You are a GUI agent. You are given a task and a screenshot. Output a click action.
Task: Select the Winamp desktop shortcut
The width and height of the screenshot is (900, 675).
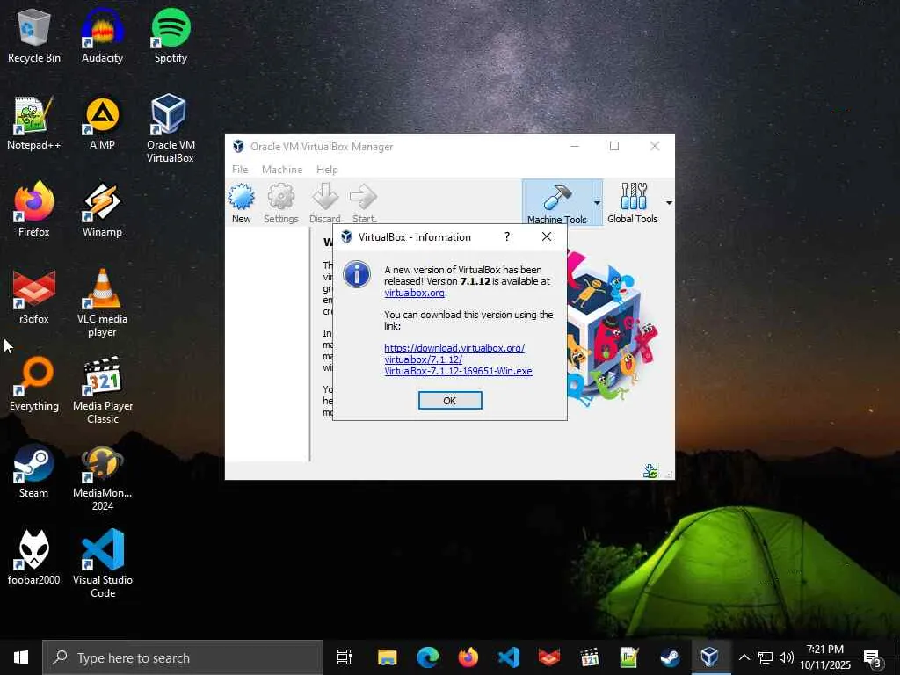click(x=102, y=210)
